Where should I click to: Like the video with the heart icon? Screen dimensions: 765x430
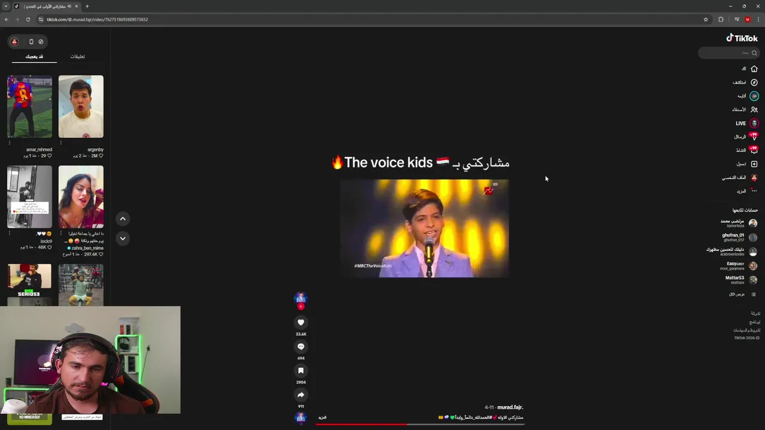(x=301, y=322)
